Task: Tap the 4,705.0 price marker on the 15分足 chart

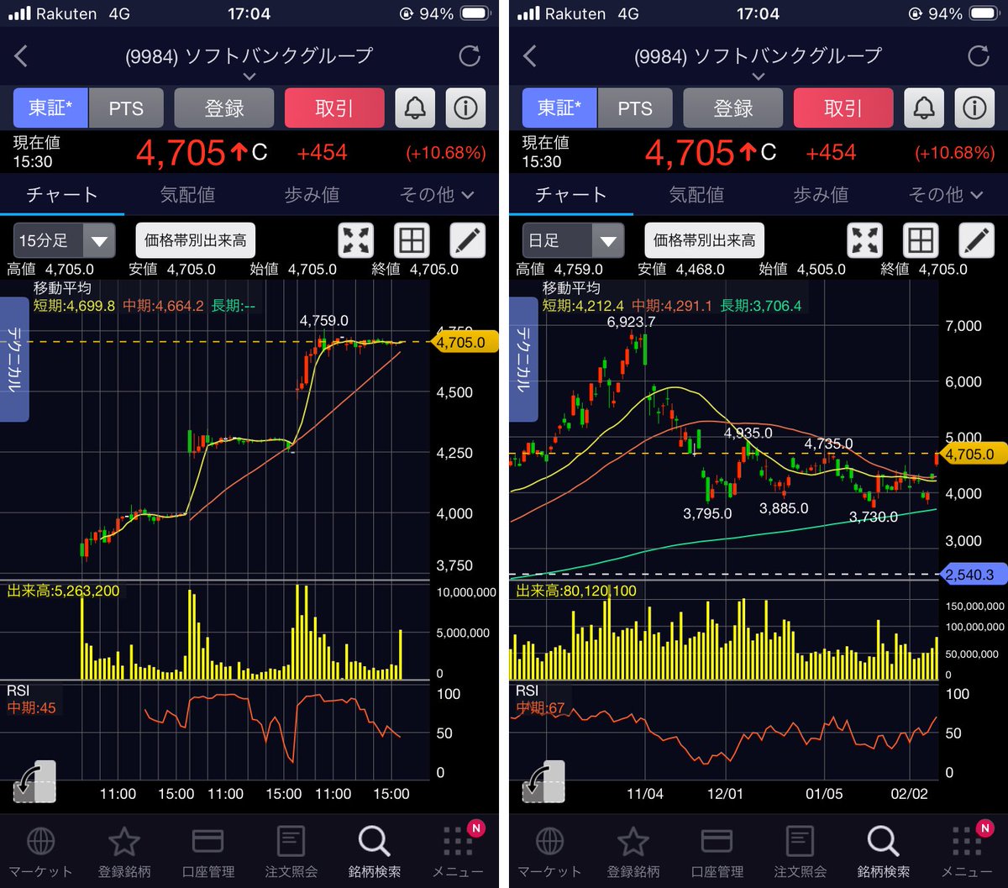Action: (x=465, y=342)
